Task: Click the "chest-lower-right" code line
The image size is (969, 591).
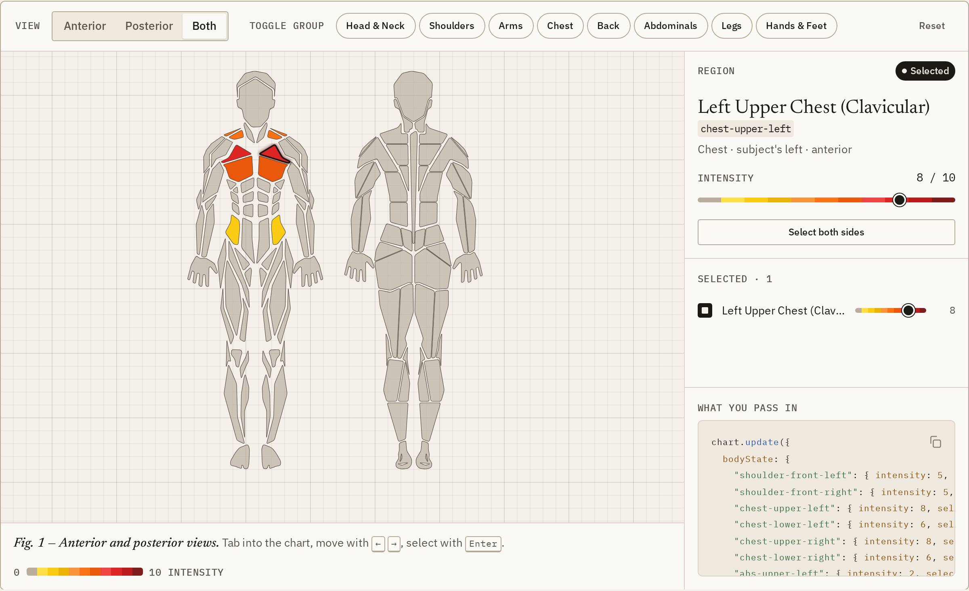Action: tap(844, 558)
